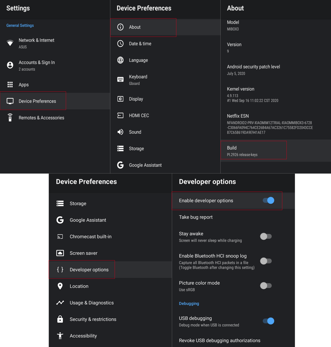Click the Accounts & Sign In person icon

click(x=10, y=65)
